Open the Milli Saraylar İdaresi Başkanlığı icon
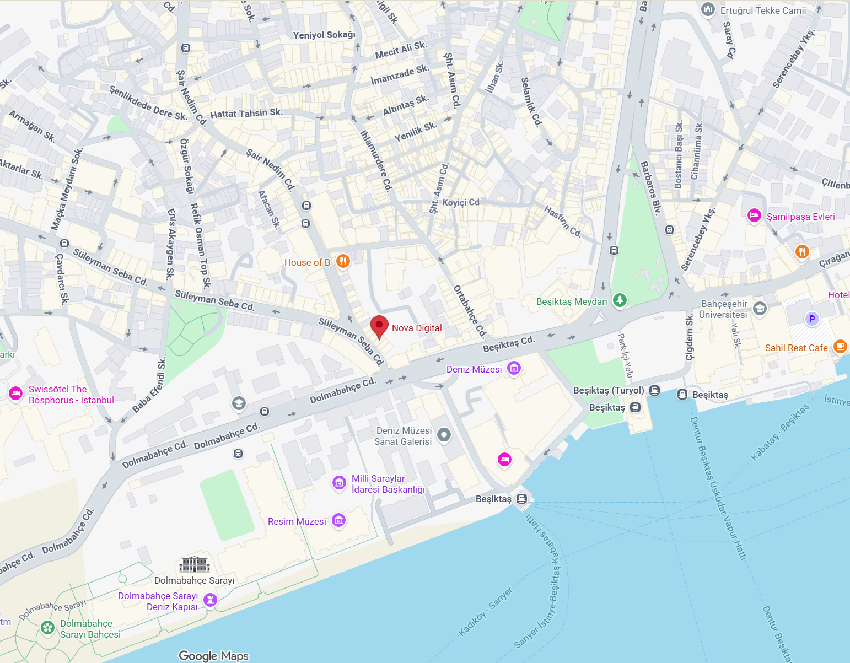The image size is (850, 663). 339,483
